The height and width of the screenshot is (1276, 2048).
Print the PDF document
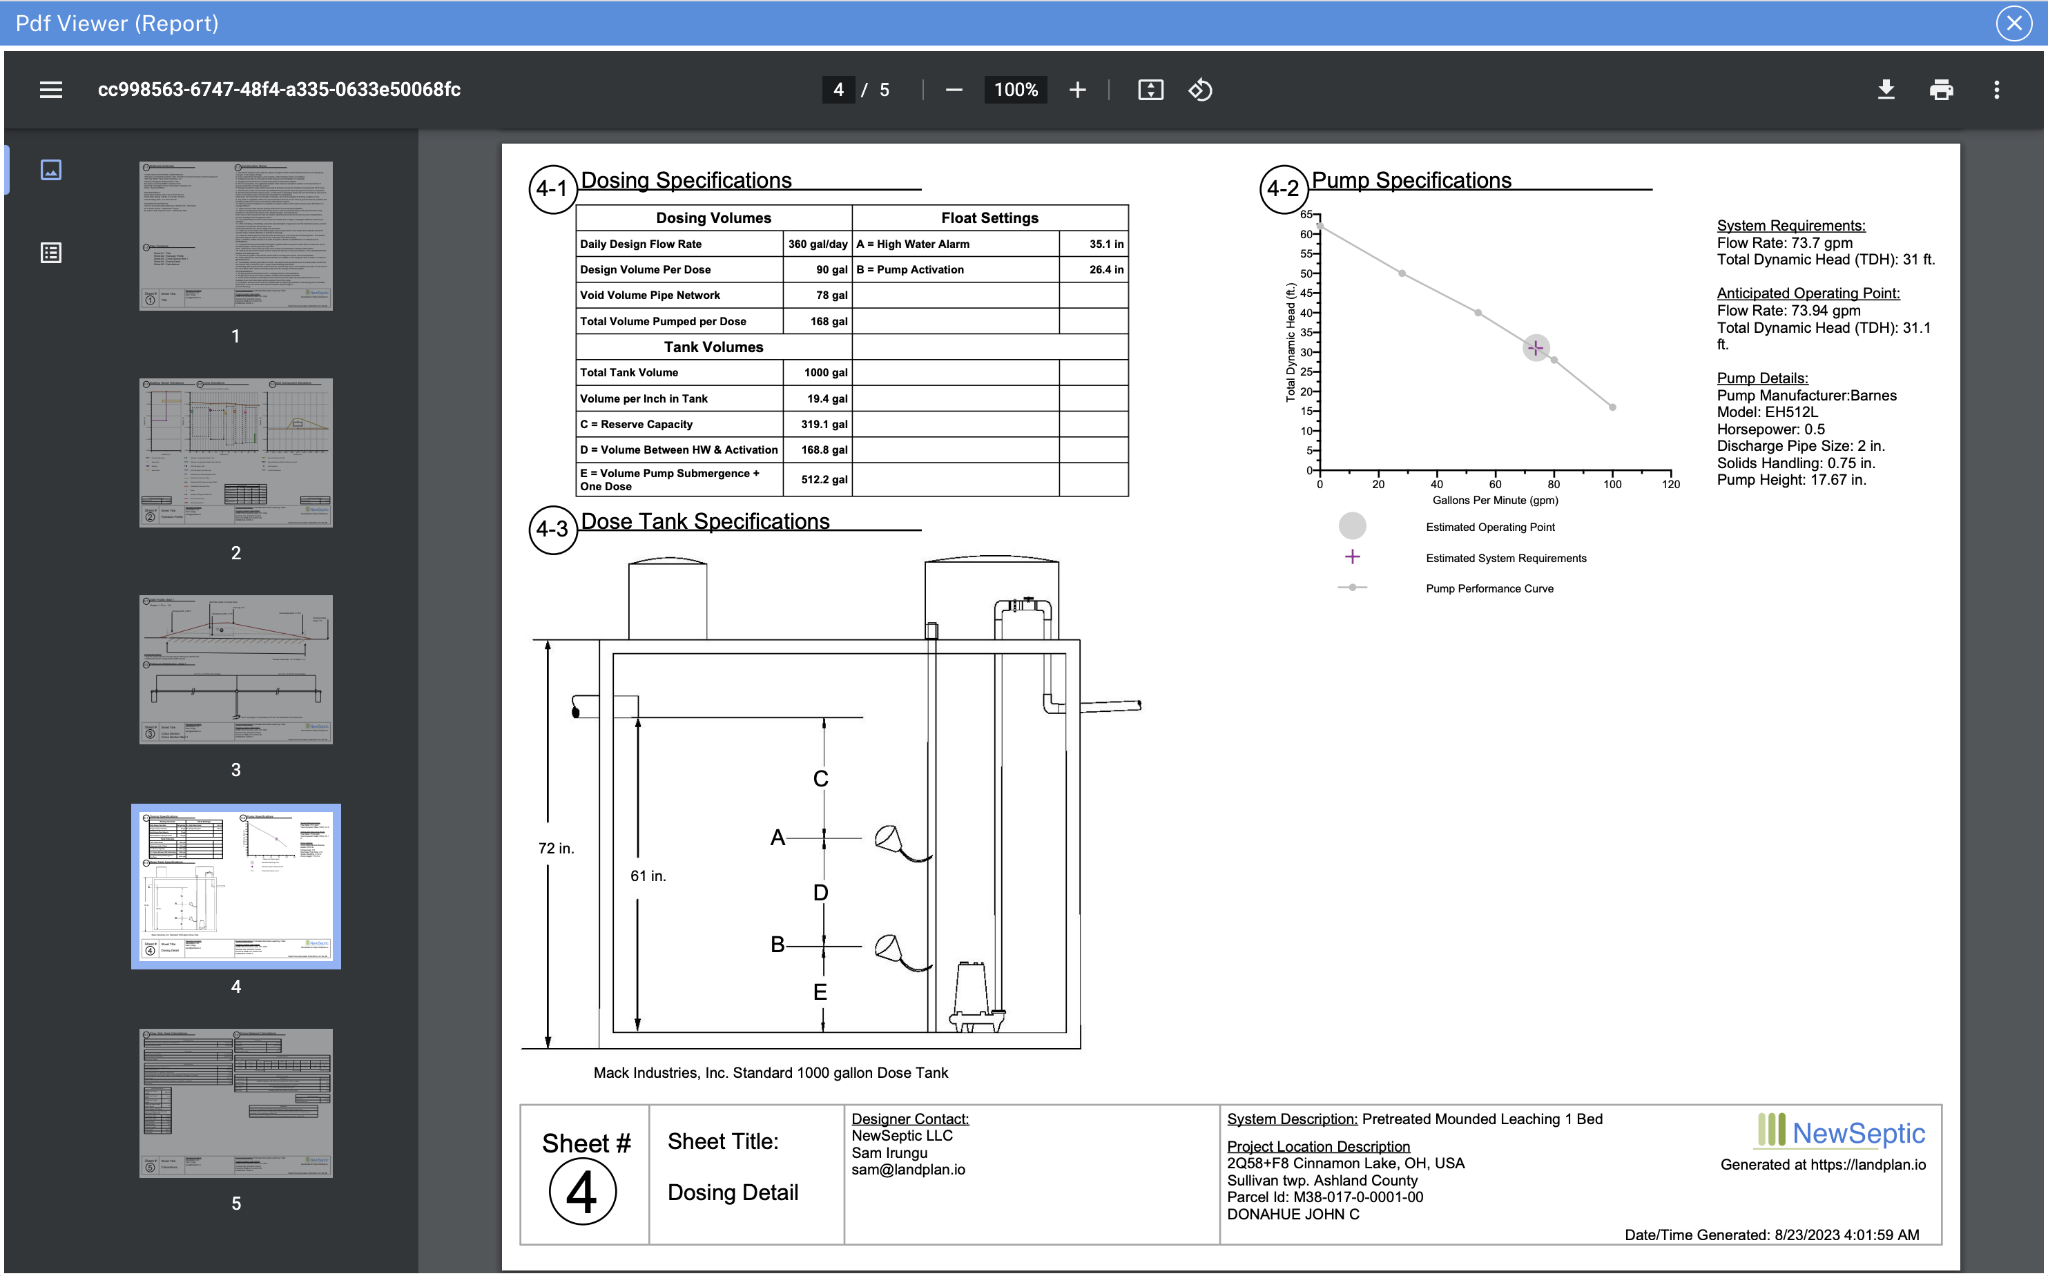1941,90
